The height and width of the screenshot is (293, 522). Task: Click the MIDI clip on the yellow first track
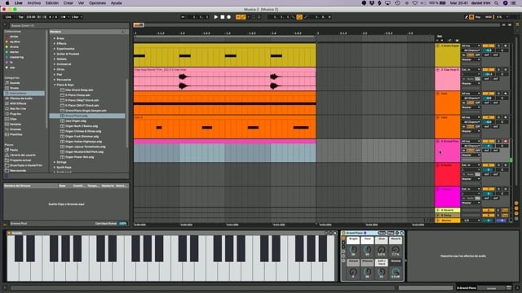(x=225, y=55)
